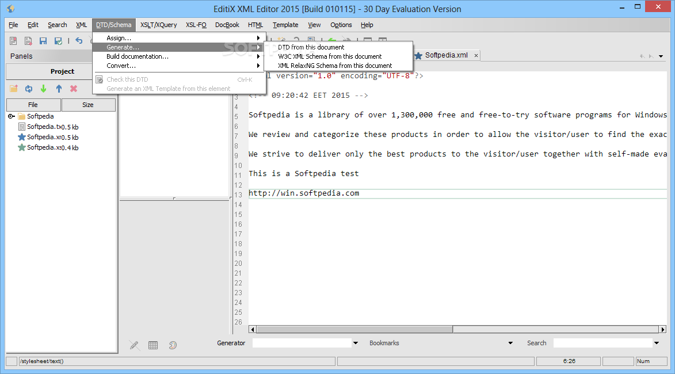The height and width of the screenshot is (374, 675).
Task: Choose DTD from this document
Action: (338, 47)
